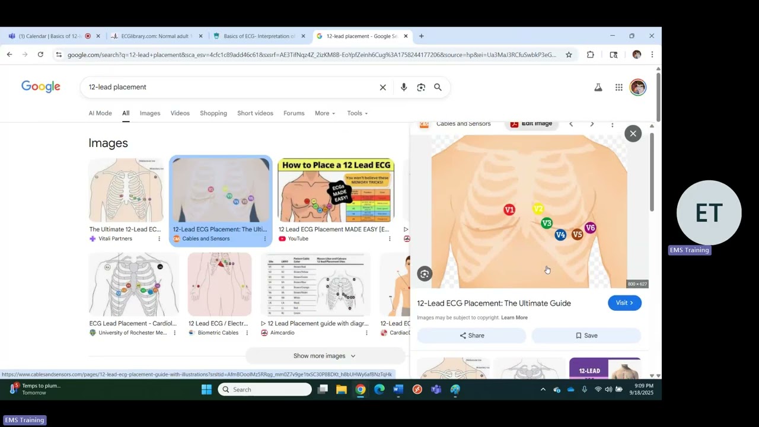Open the Google apps grid

pyautogui.click(x=619, y=87)
